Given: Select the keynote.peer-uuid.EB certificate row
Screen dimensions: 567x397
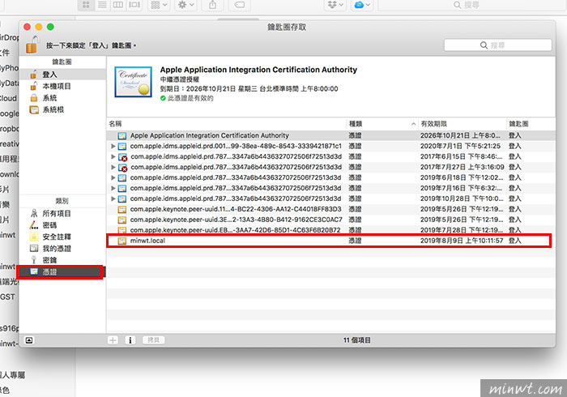Looking at the screenshot, I should (330, 230).
